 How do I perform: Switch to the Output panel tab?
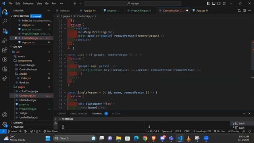pos(62,114)
